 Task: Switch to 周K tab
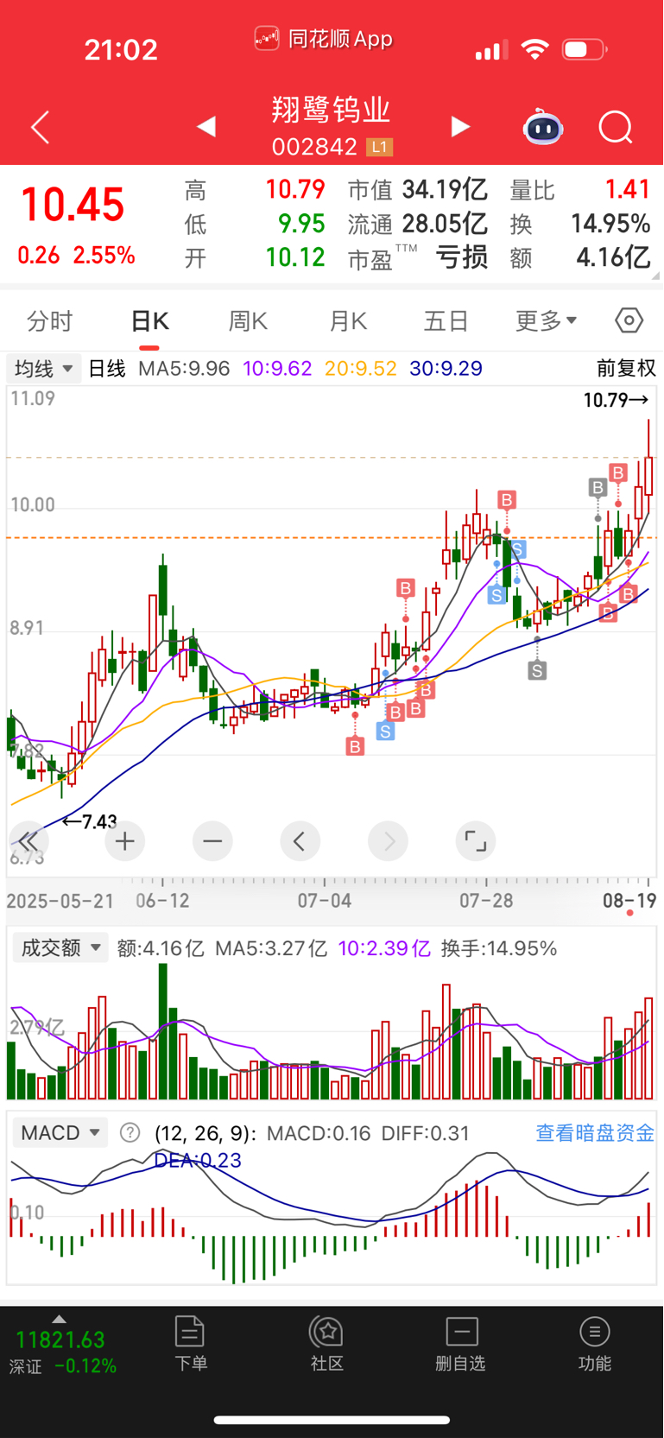(248, 321)
